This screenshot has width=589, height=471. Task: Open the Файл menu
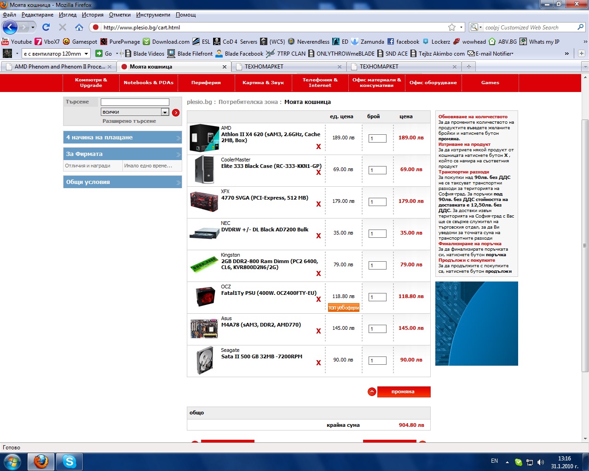pyautogui.click(x=9, y=15)
